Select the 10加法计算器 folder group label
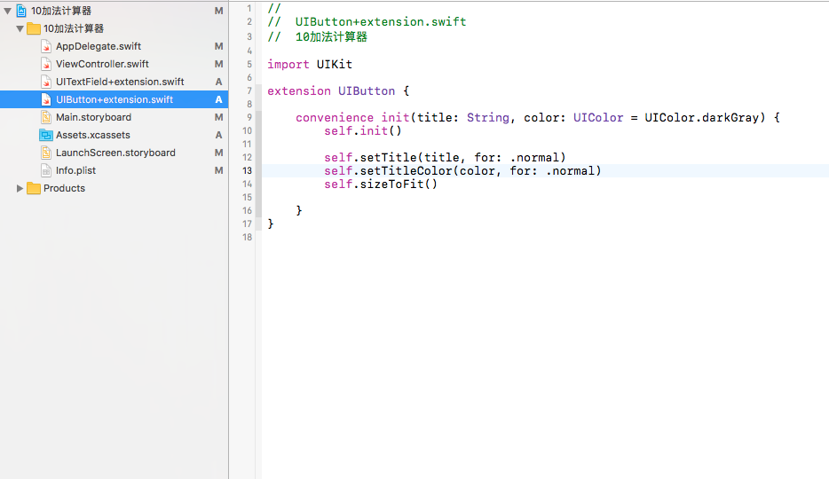This screenshot has height=479, width=829. point(74,28)
